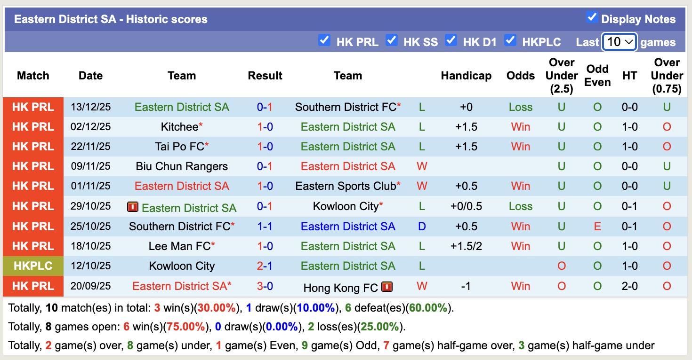The image size is (692, 360).
Task: Click the Odds column header
Action: [520, 75]
